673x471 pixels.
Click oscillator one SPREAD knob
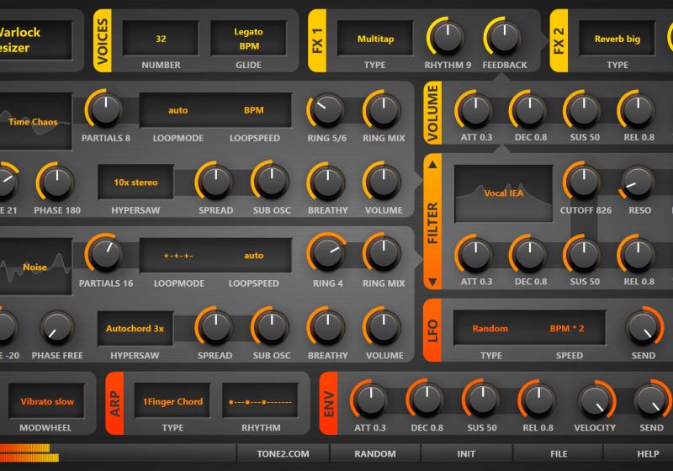(215, 181)
